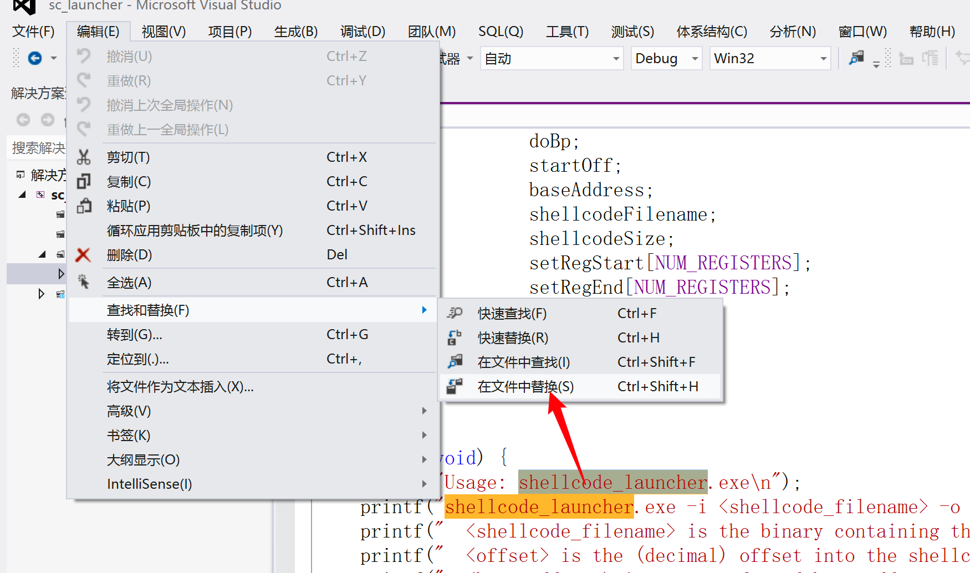Open the 体系结构(C) menu

tap(712, 32)
